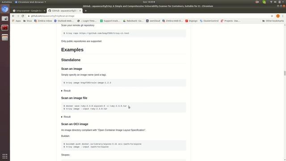Screen dimensions: 286x161
Task: Select the GitHub aquasecurity tab
Action: pyautogui.click(x=64, y=11)
